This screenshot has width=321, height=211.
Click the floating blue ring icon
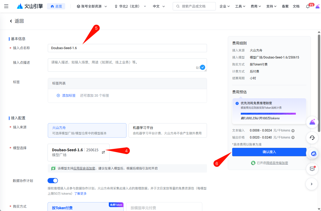(x=313, y=153)
